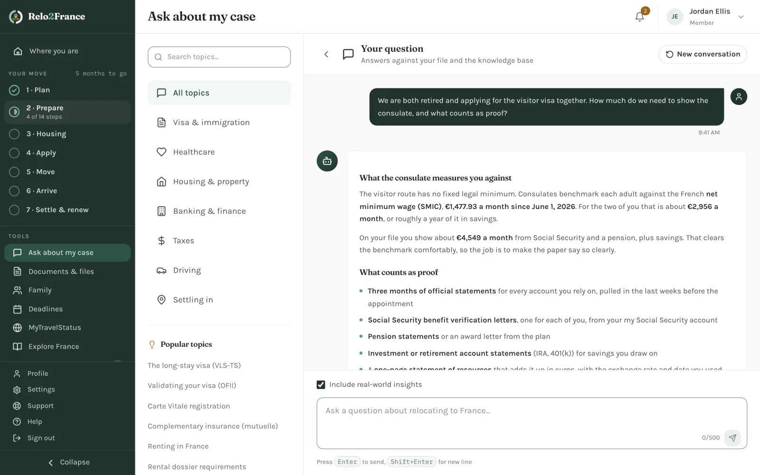The width and height of the screenshot is (760, 475).
Task: Open step 3 Housing
Action: tap(67, 134)
